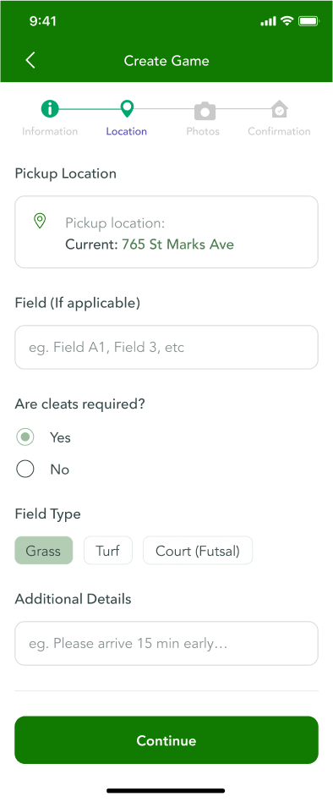Viewport: 333px width, 802px height.
Task: Focus the Field name input box
Action: click(166, 348)
